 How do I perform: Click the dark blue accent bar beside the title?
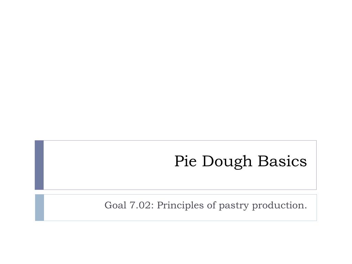point(39,165)
